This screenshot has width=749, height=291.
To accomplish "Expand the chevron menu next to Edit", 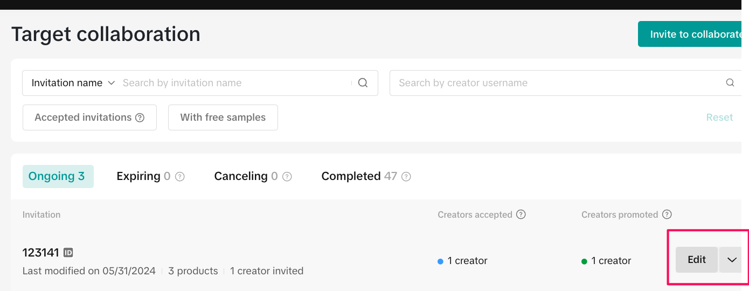I will click(x=731, y=260).
